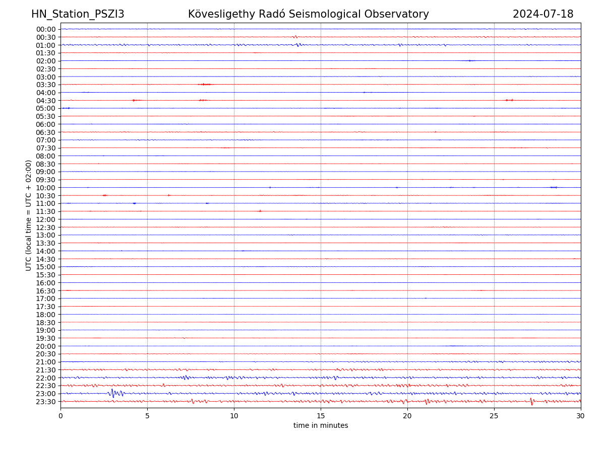Select the 16:30 row time label
Image resolution: width=605 pixels, height=453 pixels.
coord(46,291)
